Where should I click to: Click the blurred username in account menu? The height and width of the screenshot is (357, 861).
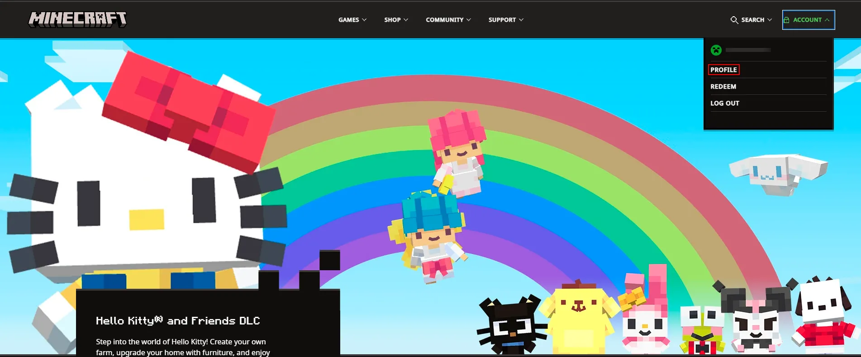pos(748,50)
